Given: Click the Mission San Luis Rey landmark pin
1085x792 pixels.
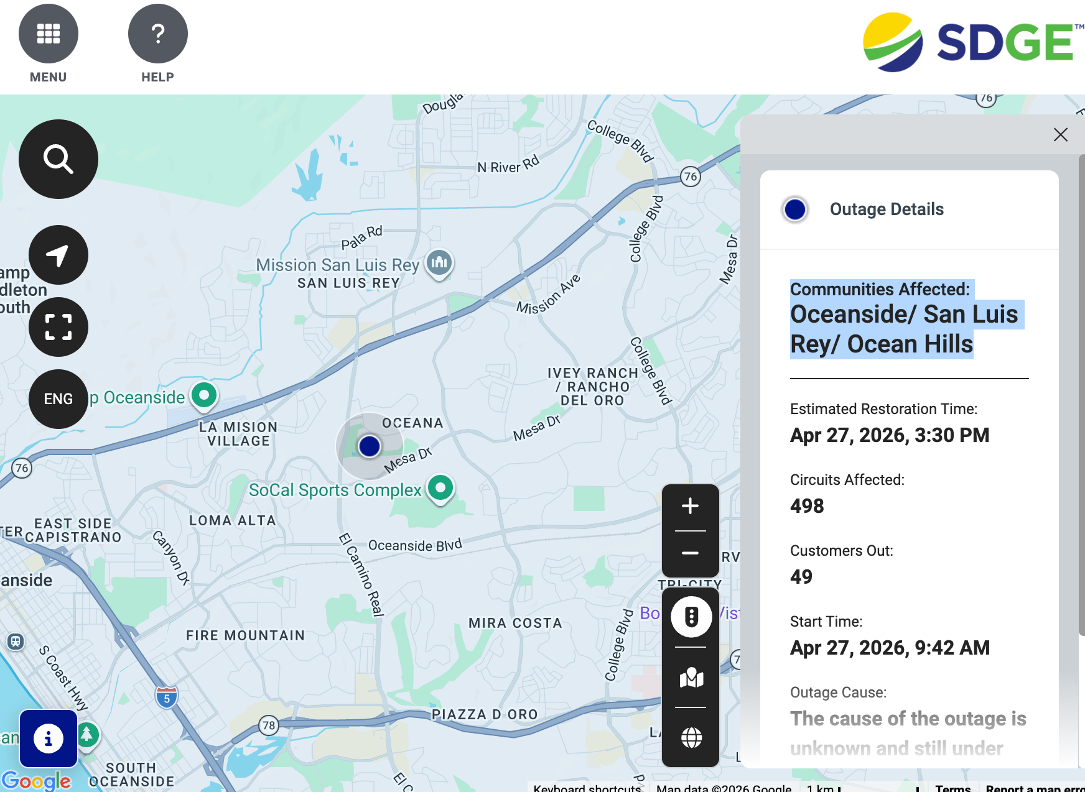Looking at the screenshot, I should [x=439, y=263].
